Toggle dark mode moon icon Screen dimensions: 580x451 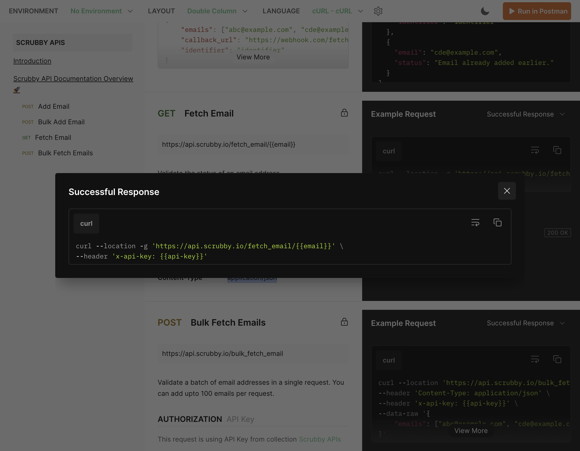point(485,11)
